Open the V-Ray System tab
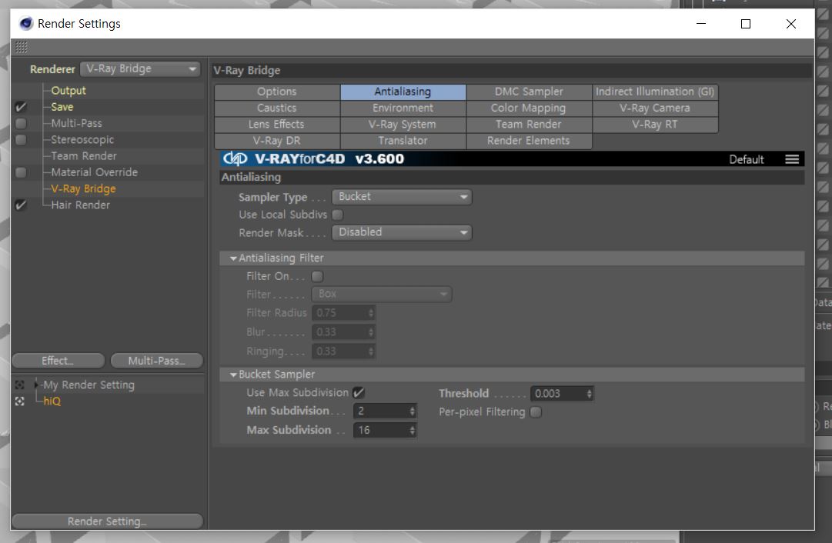The height and width of the screenshot is (543, 832). (x=403, y=125)
